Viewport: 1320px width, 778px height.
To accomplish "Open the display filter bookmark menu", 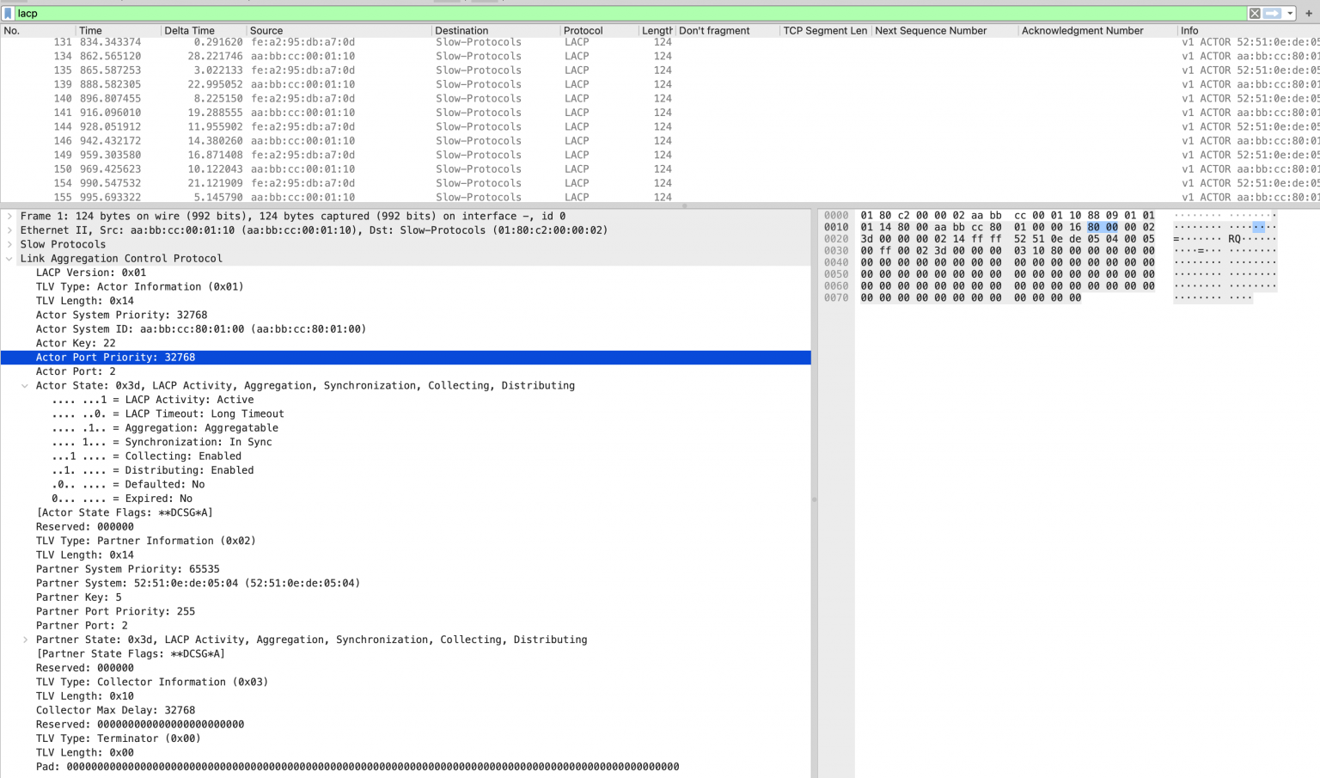I will [x=8, y=14].
